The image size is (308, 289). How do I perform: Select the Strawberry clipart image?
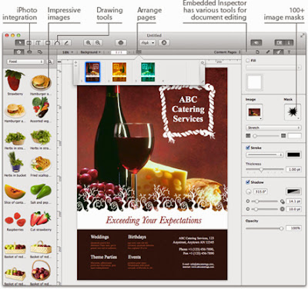(15, 80)
